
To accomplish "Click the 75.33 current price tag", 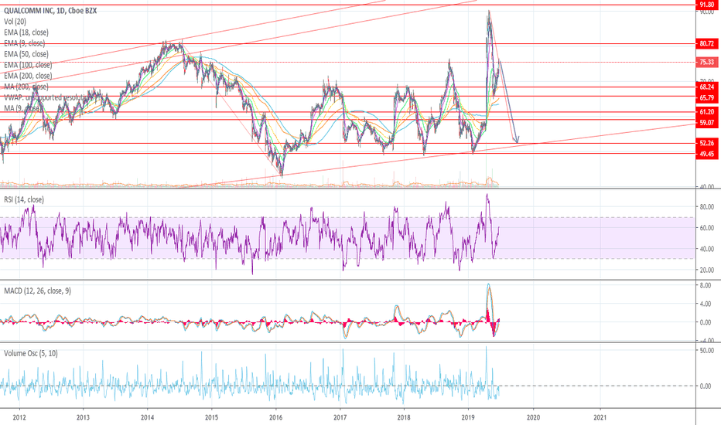I will pyautogui.click(x=707, y=62).
